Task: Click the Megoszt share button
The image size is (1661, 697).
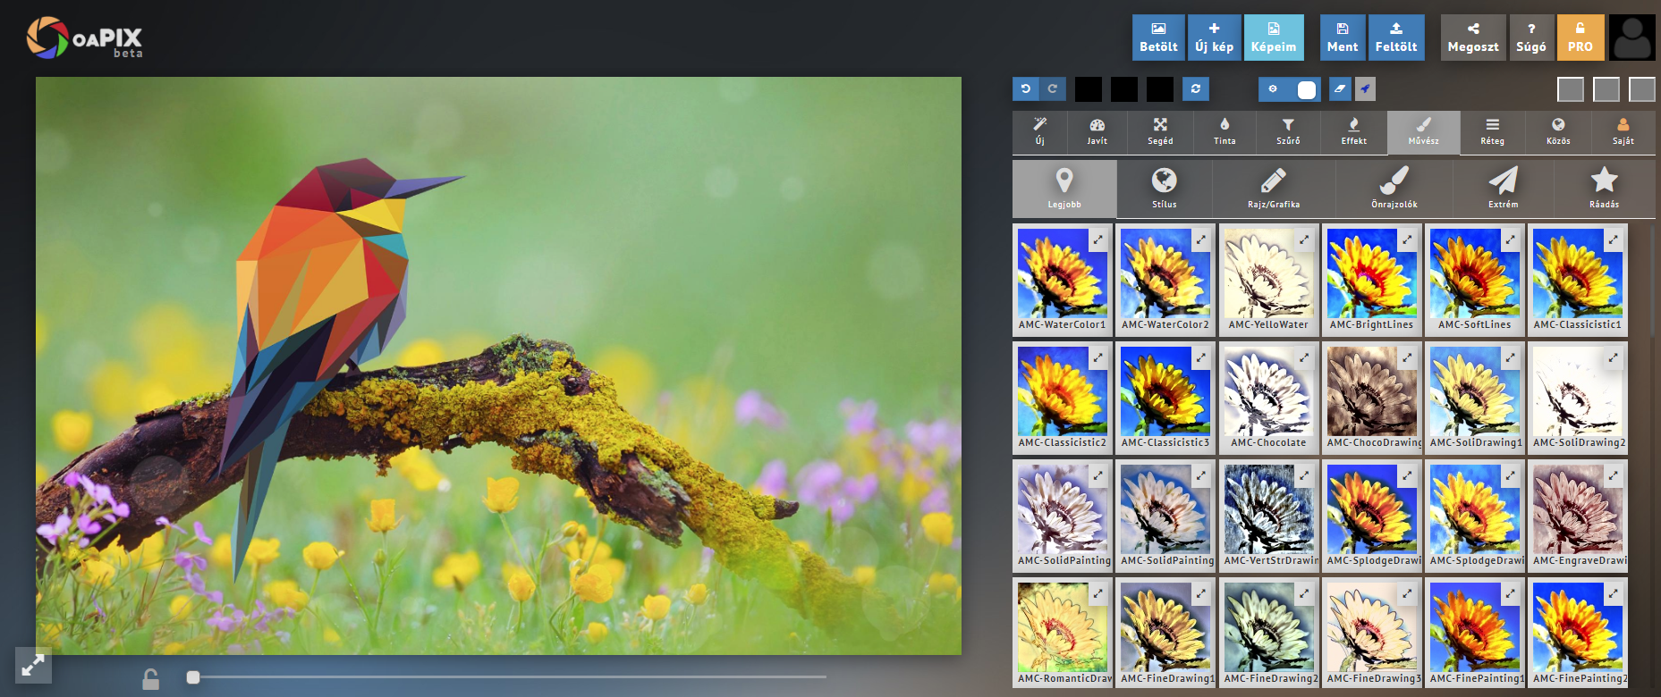Action: [1472, 38]
